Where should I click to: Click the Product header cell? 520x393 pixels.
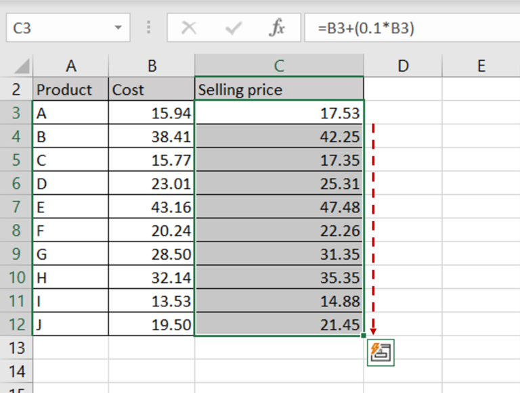[70, 89]
